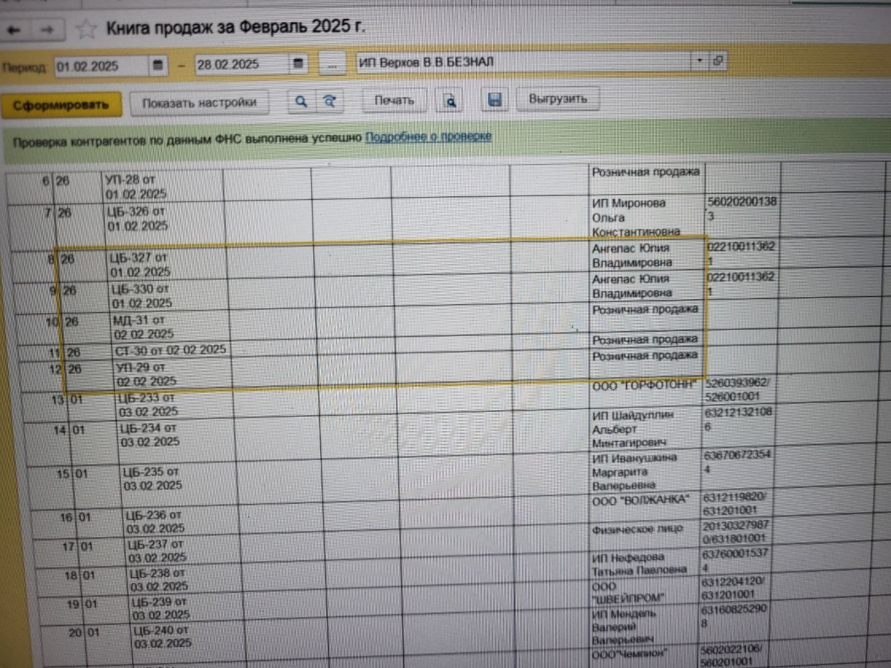Click the find magnifier icon in toolbar
Screen dimensions: 891x668
coord(301,102)
